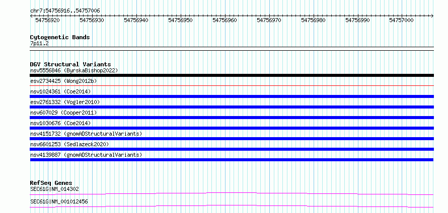Click the nsv1024361 (Coe2014) label
The image size is (448, 213).
coord(60,91)
